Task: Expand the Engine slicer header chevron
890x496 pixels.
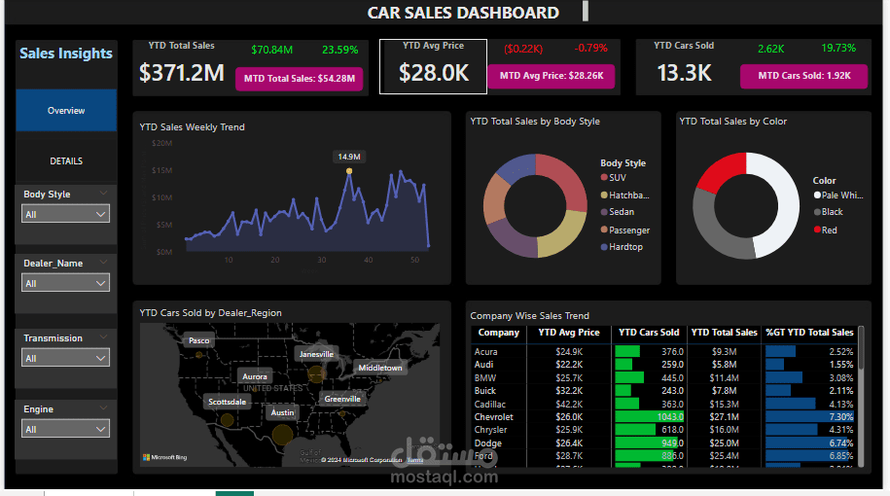Action: click(103, 408)
